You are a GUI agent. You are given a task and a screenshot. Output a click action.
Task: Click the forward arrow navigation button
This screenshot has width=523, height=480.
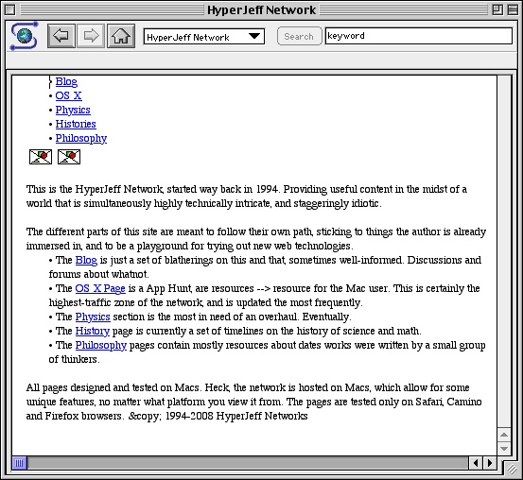click(x=91, y=36)
